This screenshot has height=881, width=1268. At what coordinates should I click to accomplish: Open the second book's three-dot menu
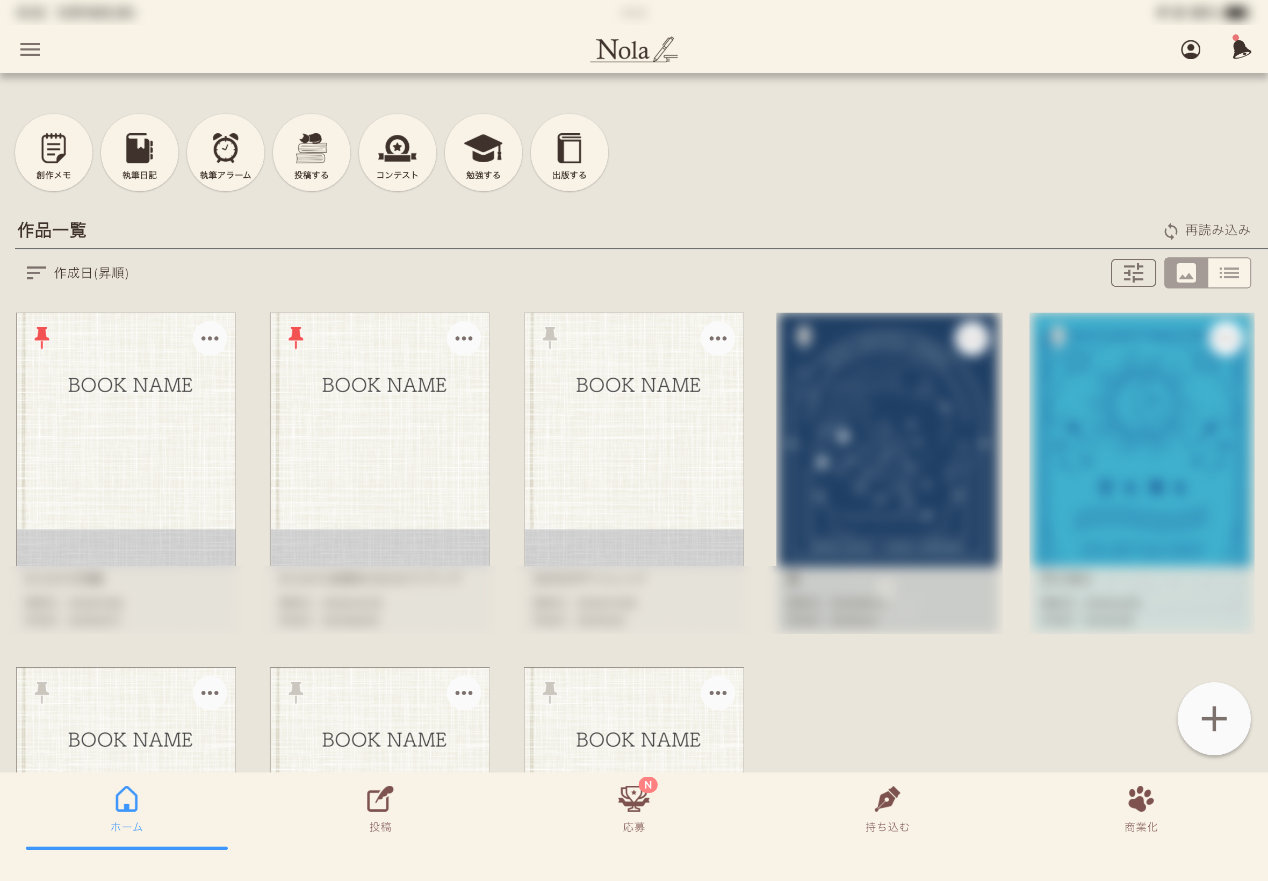[464, 338]
